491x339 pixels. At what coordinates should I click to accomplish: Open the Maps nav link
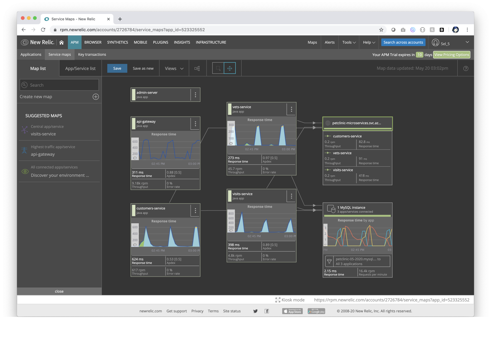[312, 42]
